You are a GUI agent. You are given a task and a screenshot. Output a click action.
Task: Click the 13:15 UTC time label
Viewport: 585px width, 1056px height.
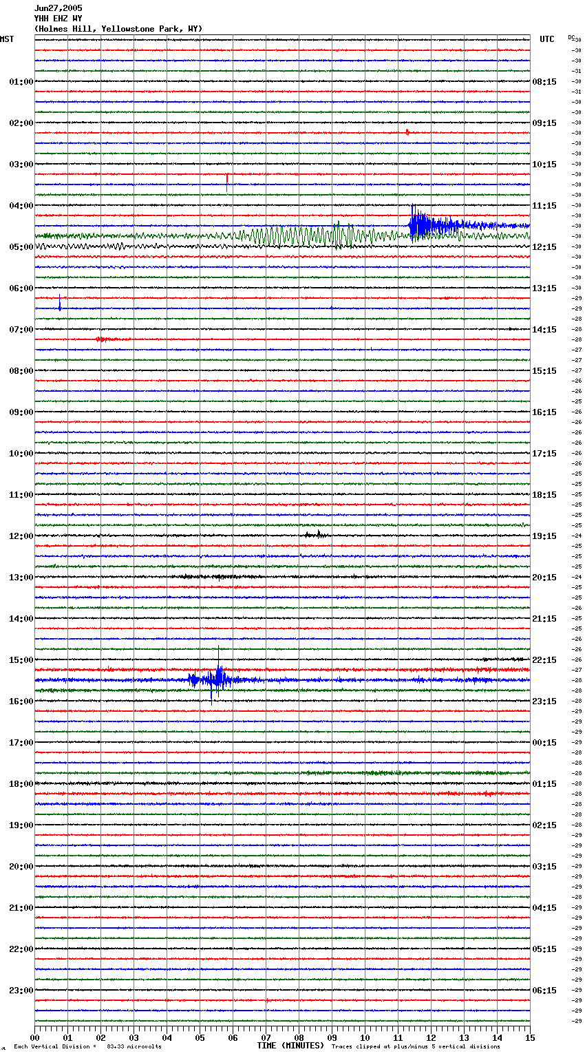(544, 288)
